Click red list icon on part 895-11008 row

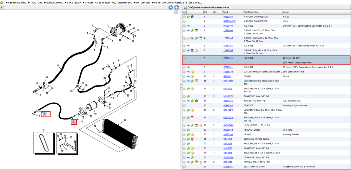click(196, 81)
